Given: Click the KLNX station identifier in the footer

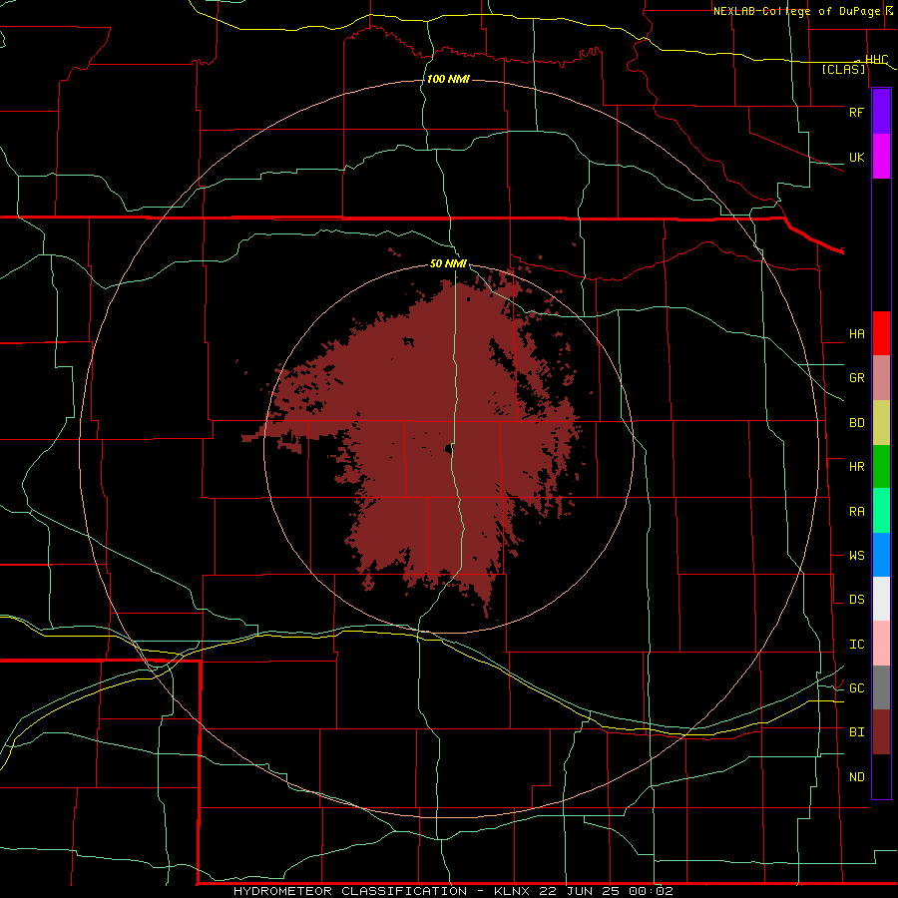Looking at the screenshot, I should [x=512, y=891].
